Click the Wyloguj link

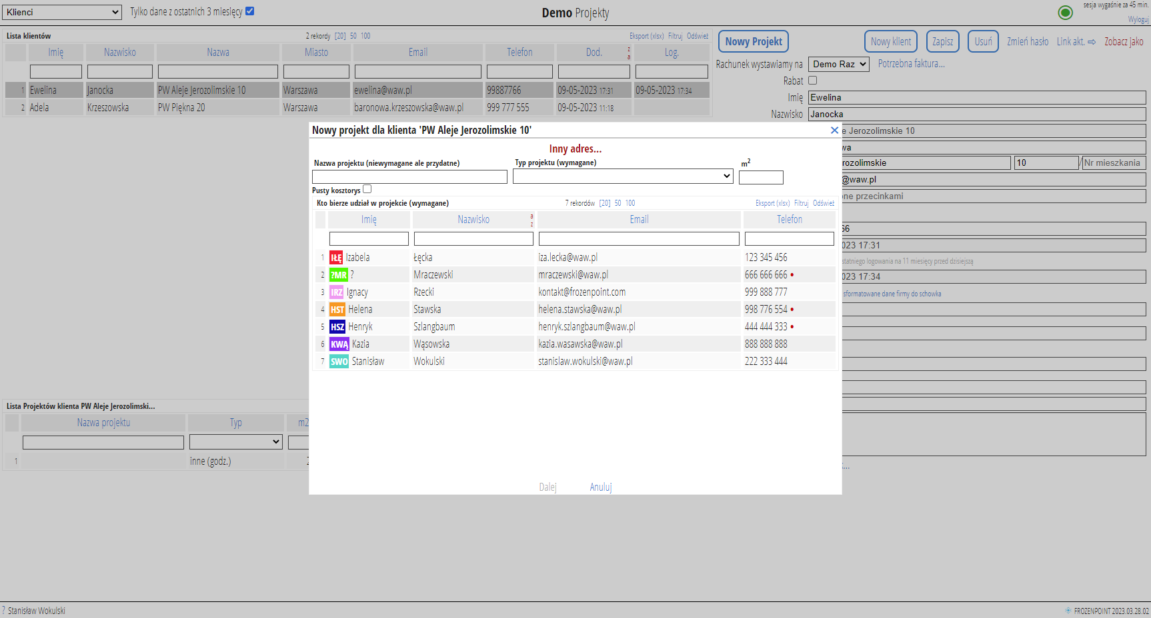(x=1138, y=19)
